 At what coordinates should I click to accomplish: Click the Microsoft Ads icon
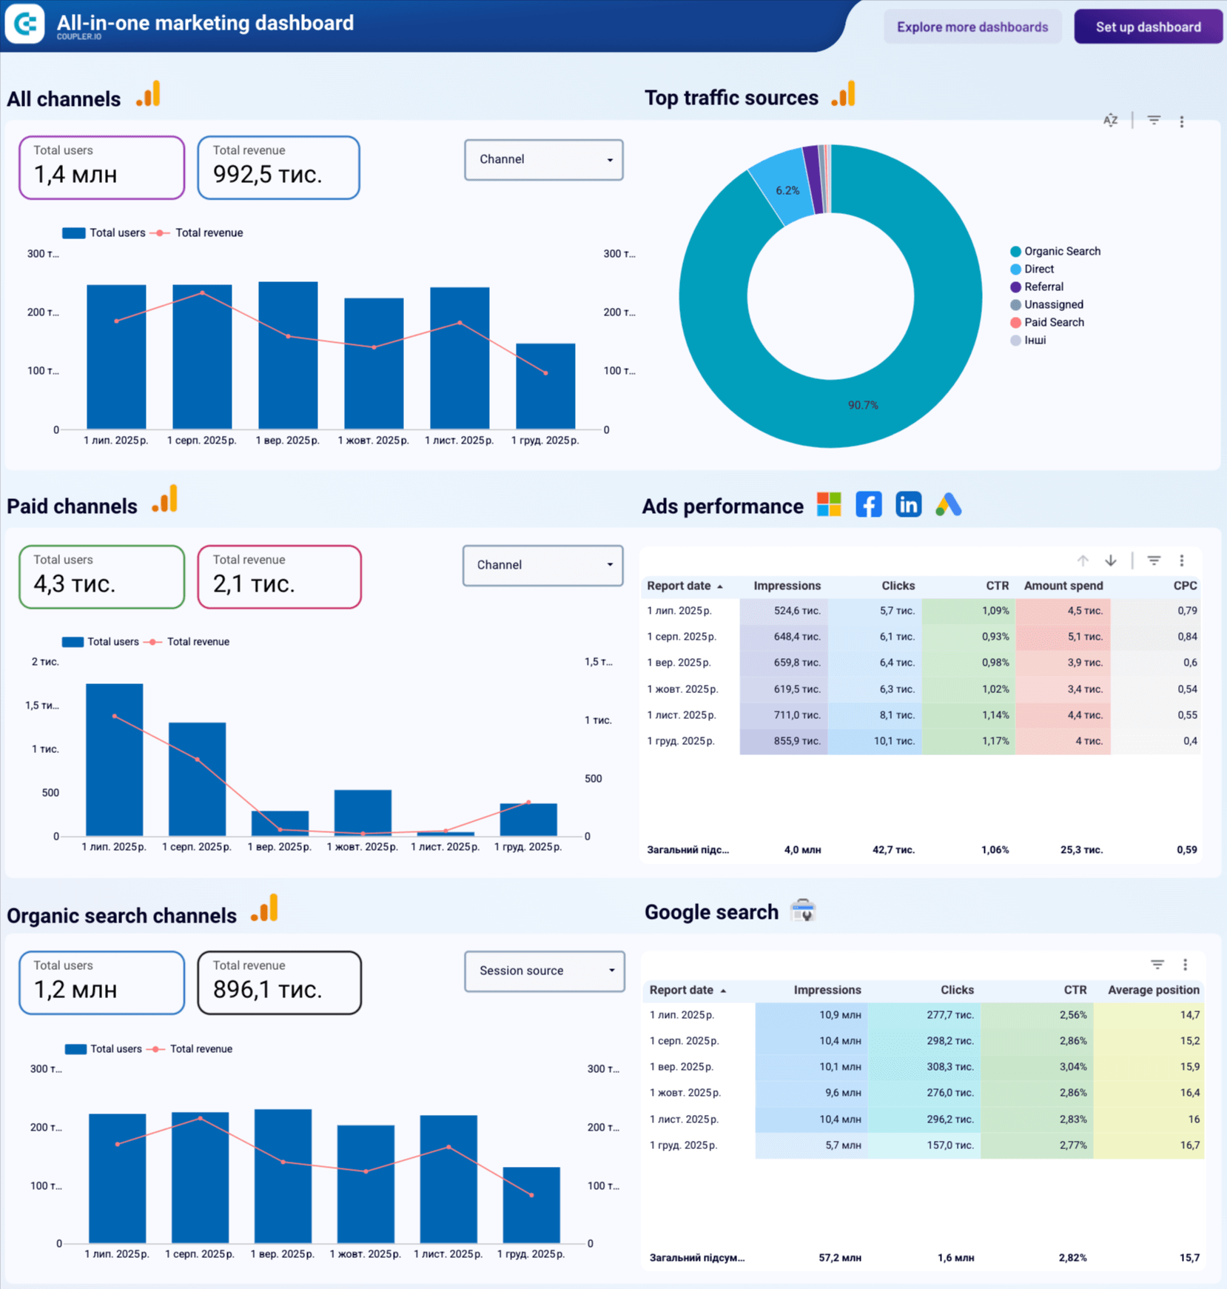point(828,504)
